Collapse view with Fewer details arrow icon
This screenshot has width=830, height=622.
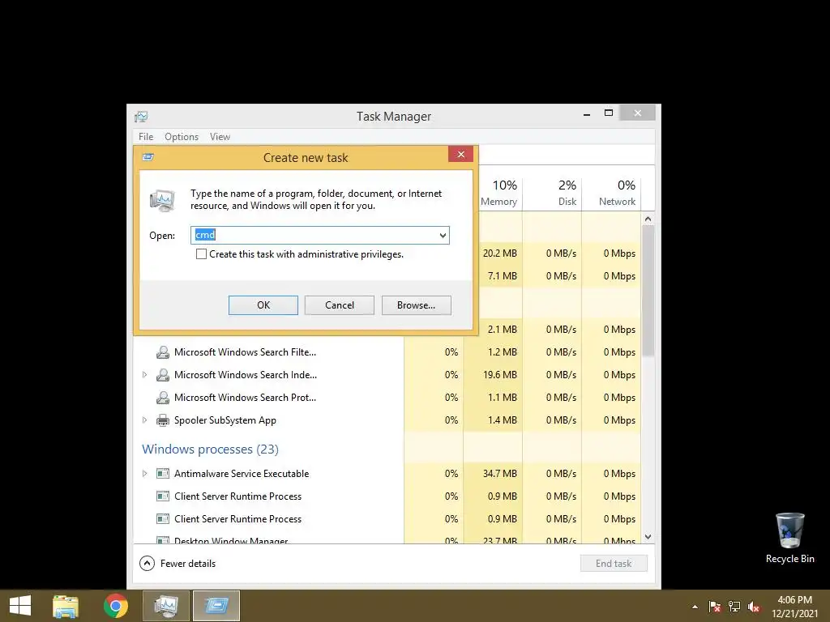(x=147, y=564)
